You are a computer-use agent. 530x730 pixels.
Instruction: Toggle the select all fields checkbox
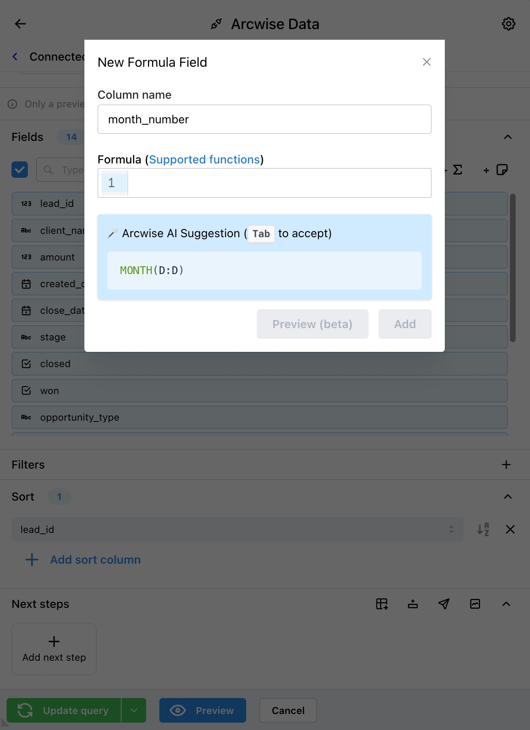pos(20,170)
